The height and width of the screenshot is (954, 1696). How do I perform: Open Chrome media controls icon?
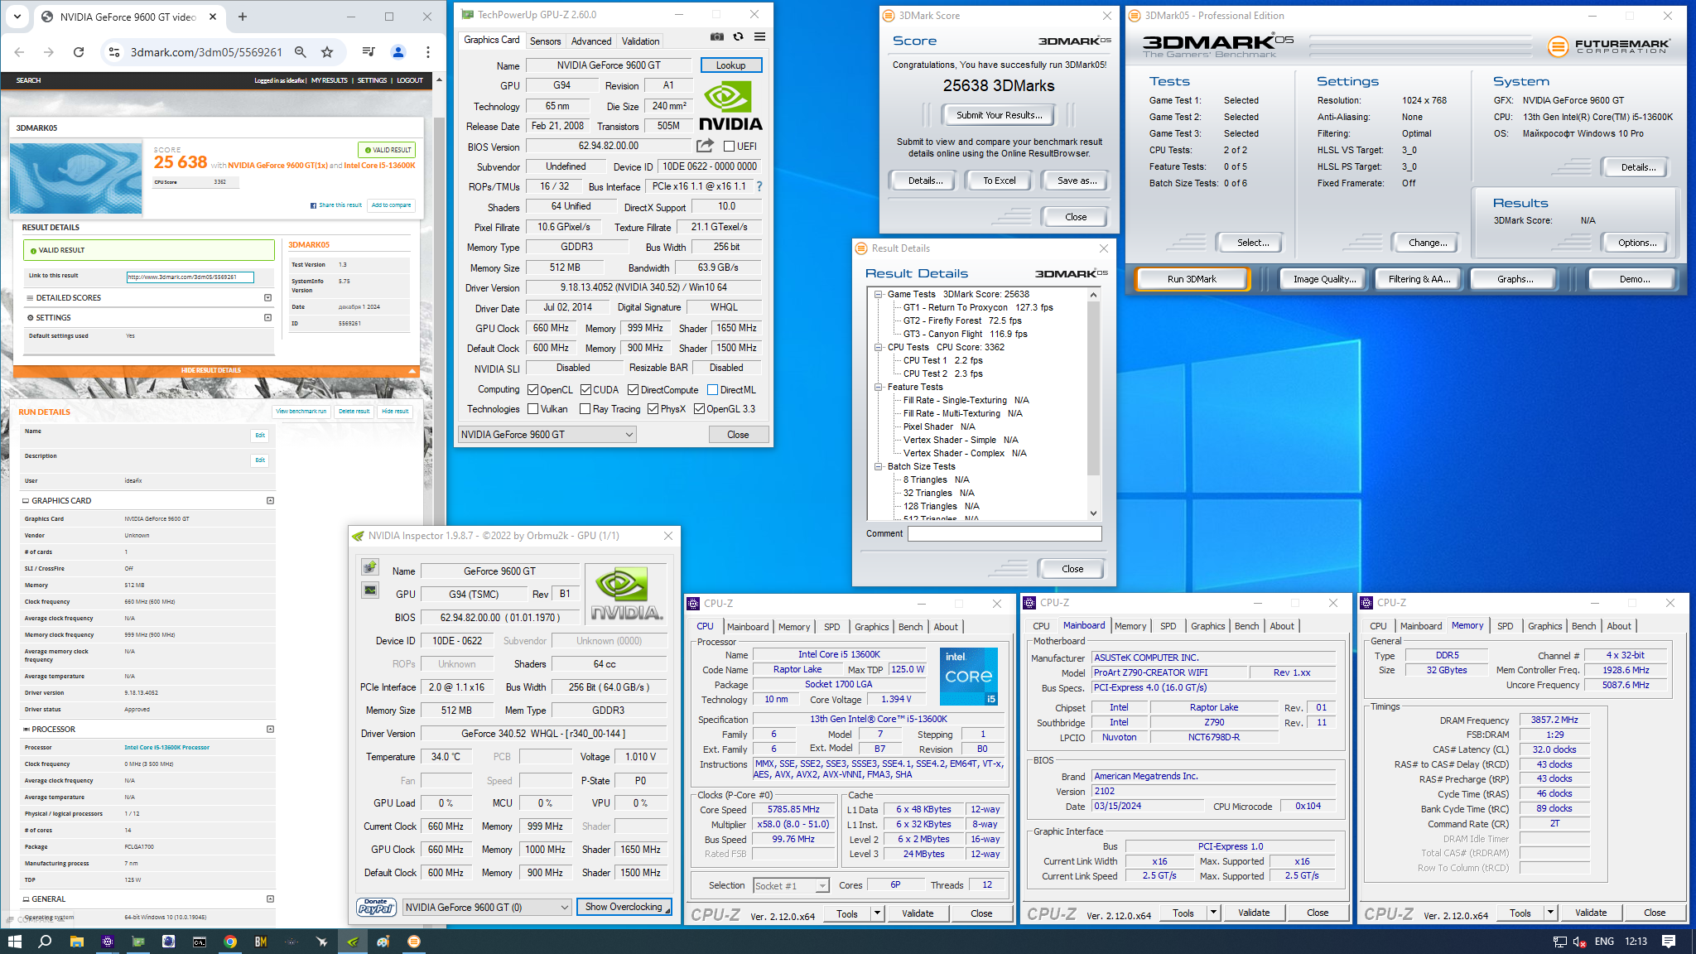pos(369,52)
